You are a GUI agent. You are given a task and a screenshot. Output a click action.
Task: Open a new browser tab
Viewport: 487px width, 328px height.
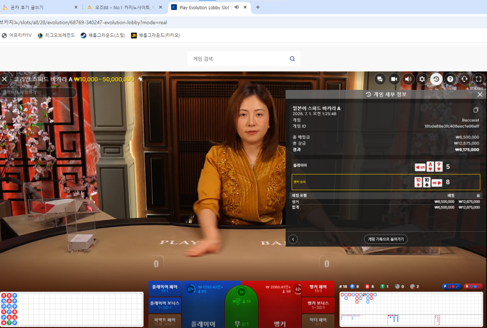coord(257,7)
